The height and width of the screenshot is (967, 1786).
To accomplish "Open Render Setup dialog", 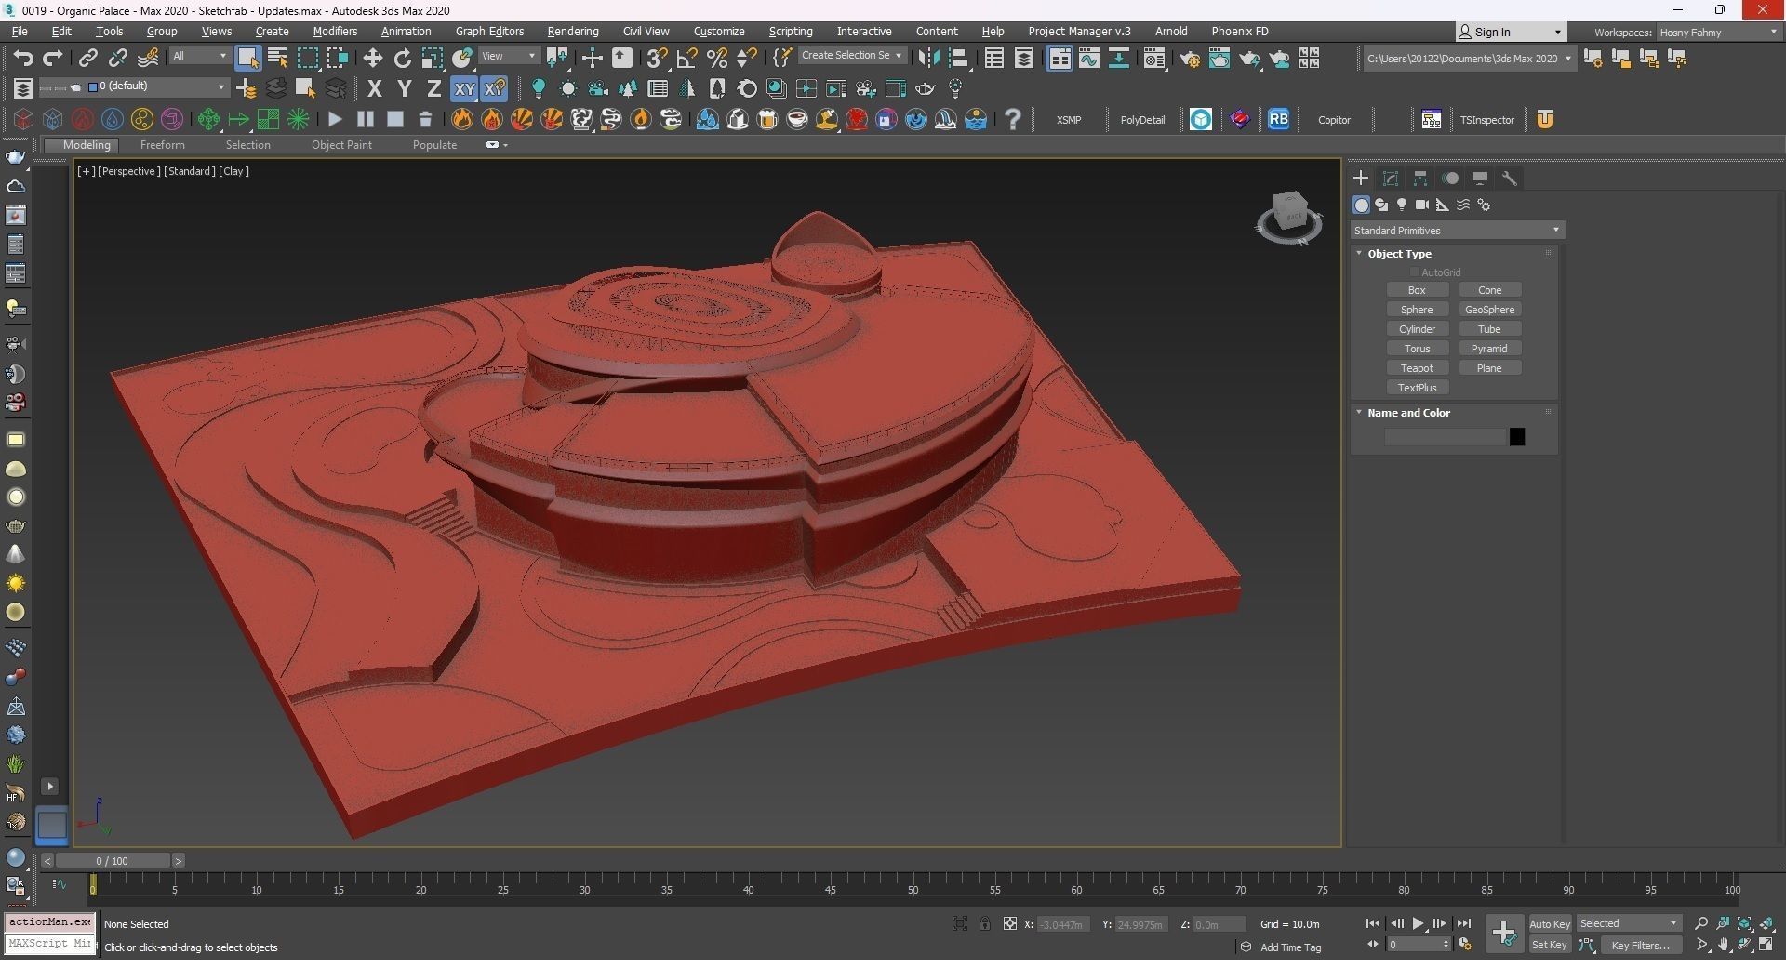I will tap(1191, 59).
